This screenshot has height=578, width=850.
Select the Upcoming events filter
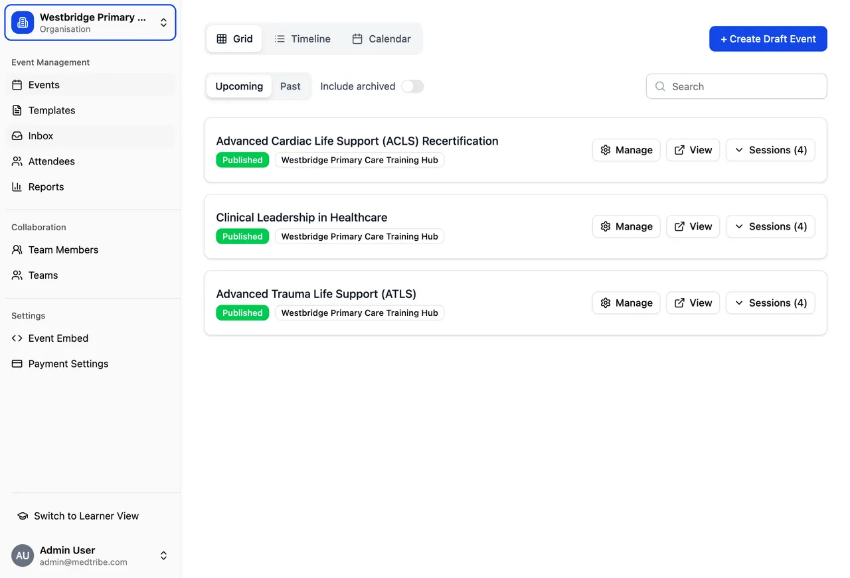tap(239, 86)
